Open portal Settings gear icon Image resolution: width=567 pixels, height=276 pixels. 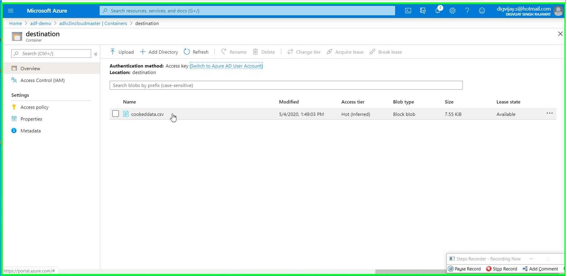coord(452,11)
